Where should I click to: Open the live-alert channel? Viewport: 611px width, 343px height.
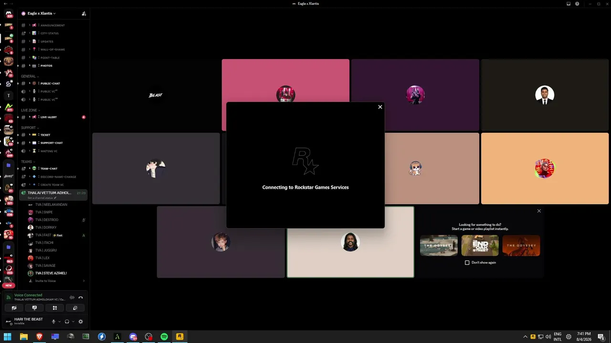(x=53, y=117)
